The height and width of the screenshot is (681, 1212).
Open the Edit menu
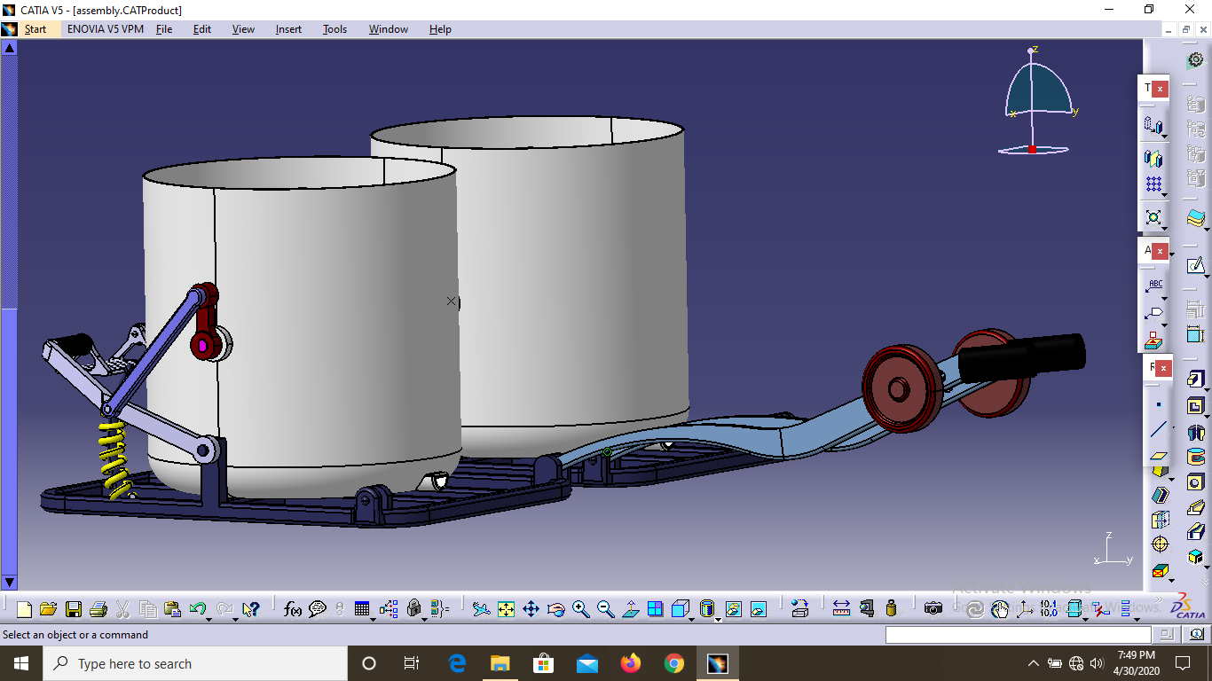(x=202, y=29)
